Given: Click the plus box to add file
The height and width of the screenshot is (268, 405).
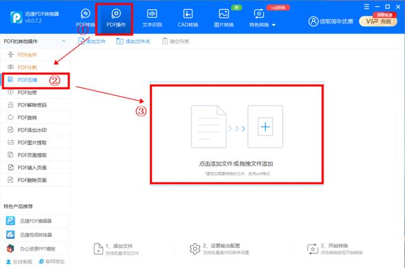Looking at the screenshot, I should point(265,127).
